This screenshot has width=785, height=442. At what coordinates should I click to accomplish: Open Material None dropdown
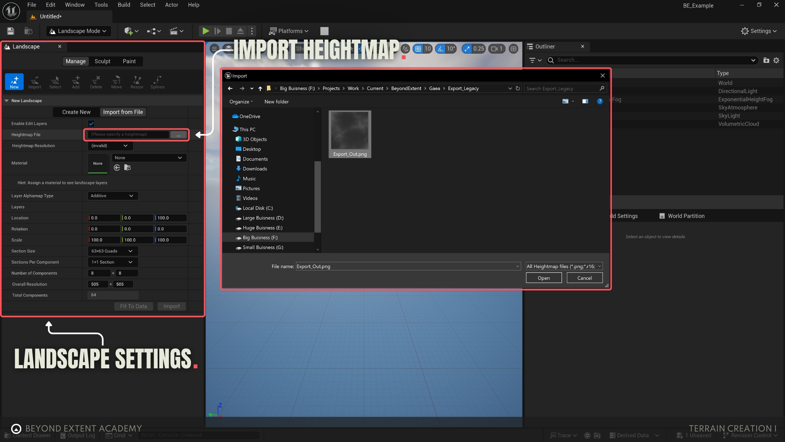149,158
